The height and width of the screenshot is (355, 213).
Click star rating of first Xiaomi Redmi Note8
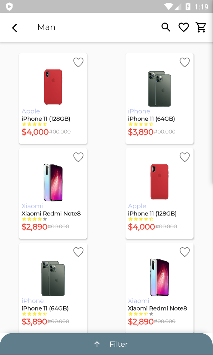point(34,219)
